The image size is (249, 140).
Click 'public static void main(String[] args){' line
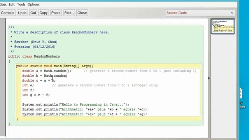pos(55,66)
